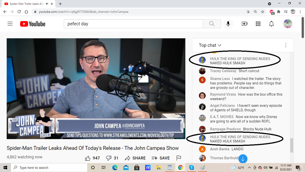
Task: Report the video using flag icon
Action: point(178,158)
